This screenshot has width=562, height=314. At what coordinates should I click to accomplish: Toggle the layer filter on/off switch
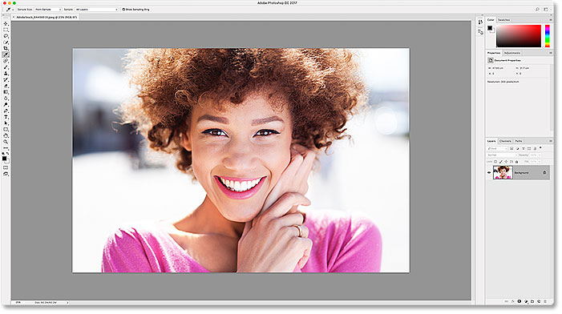click(540, 148)
